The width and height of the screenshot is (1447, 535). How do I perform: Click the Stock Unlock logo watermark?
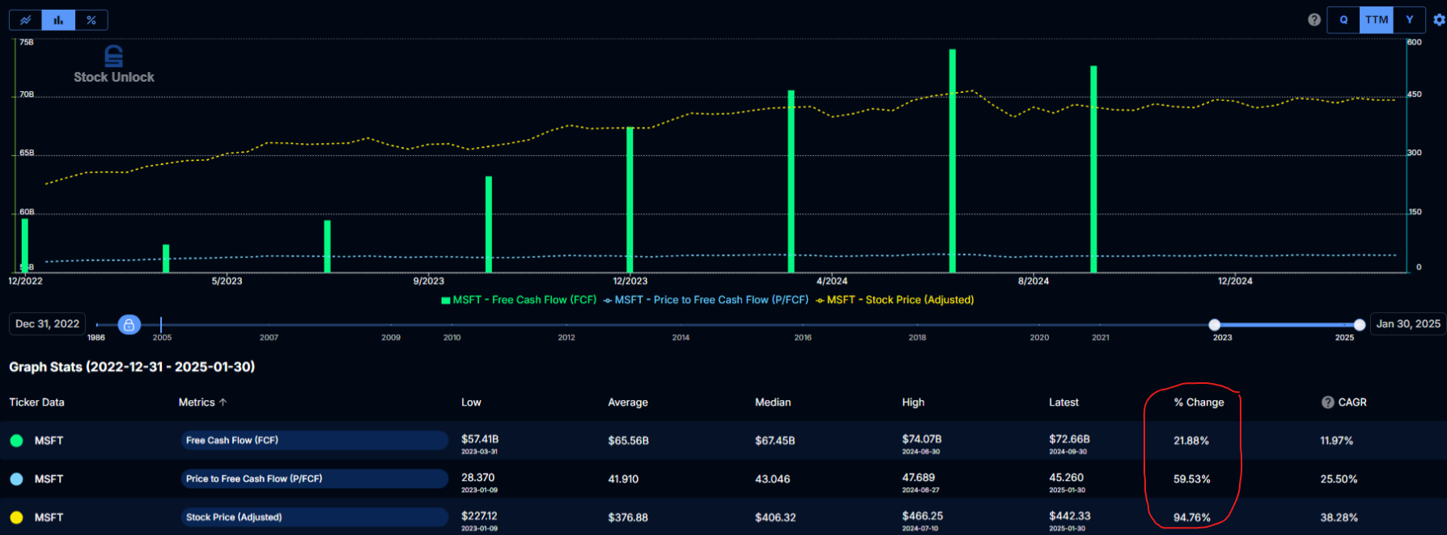(114, 65)
